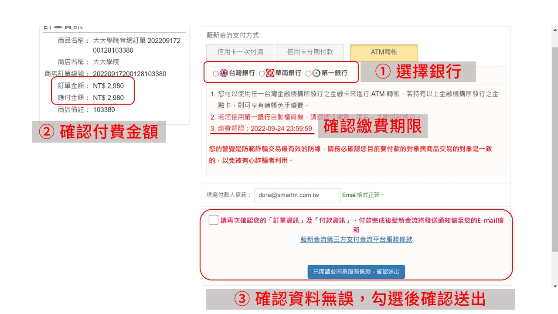Image resolution: width=558 pixels, height=314 pixels.
Task: Select the 華南銀行 radio button
Action: [262, 74]
